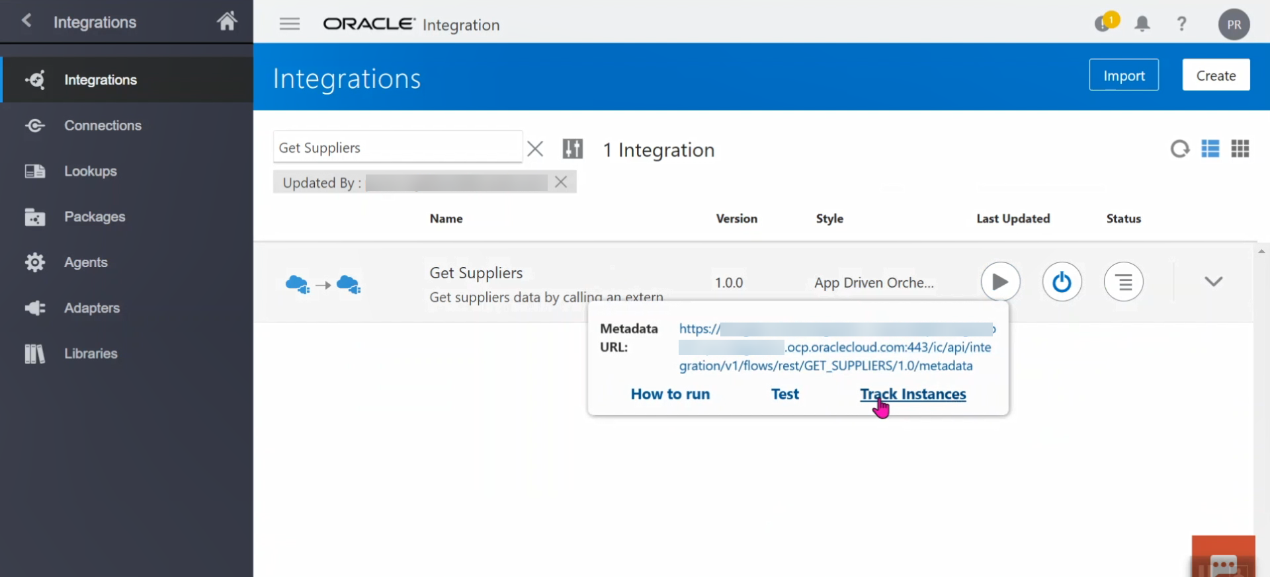Go to Connections in sidebar
This screenshot has height=577, width=1270.
(103, 126)
